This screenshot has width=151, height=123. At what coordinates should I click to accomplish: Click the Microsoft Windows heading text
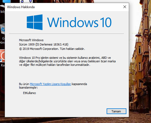click(31, 40)
